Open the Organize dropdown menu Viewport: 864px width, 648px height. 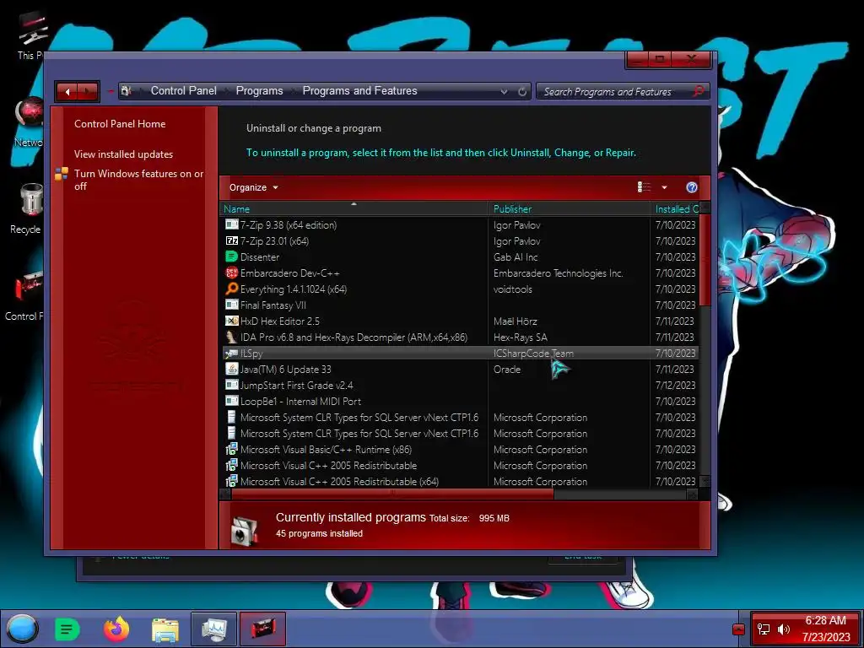tap(253, 187)
